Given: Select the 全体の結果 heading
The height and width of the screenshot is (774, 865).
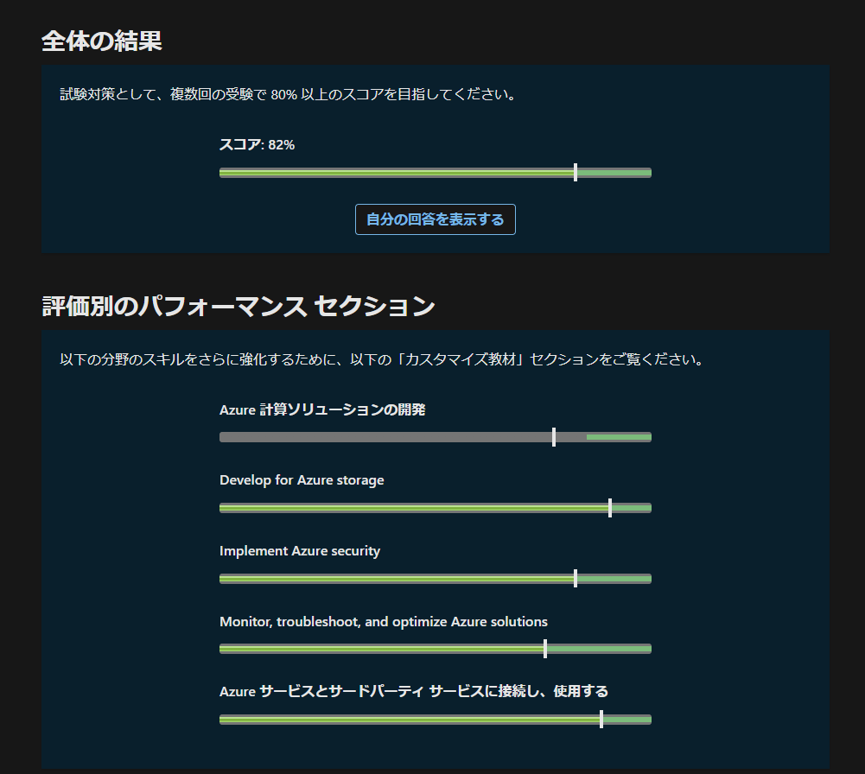Looking at the screenshot, I should [x=101, y=41].
